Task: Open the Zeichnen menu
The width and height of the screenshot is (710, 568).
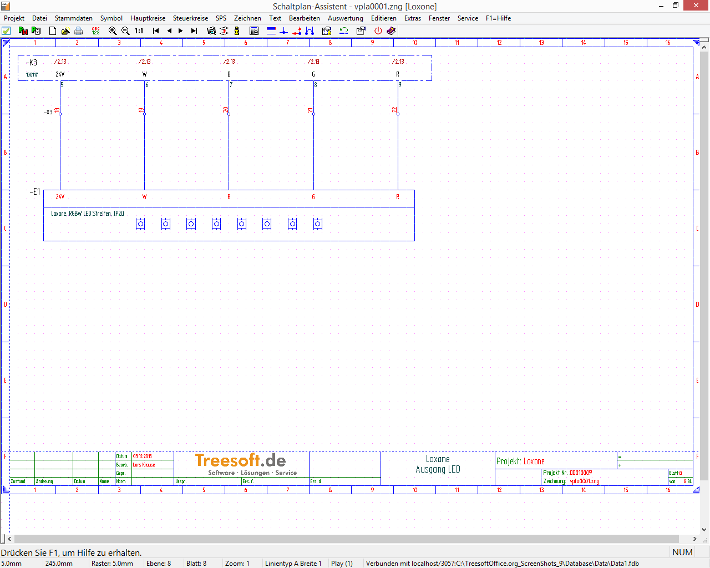Action: coord(247,18)
